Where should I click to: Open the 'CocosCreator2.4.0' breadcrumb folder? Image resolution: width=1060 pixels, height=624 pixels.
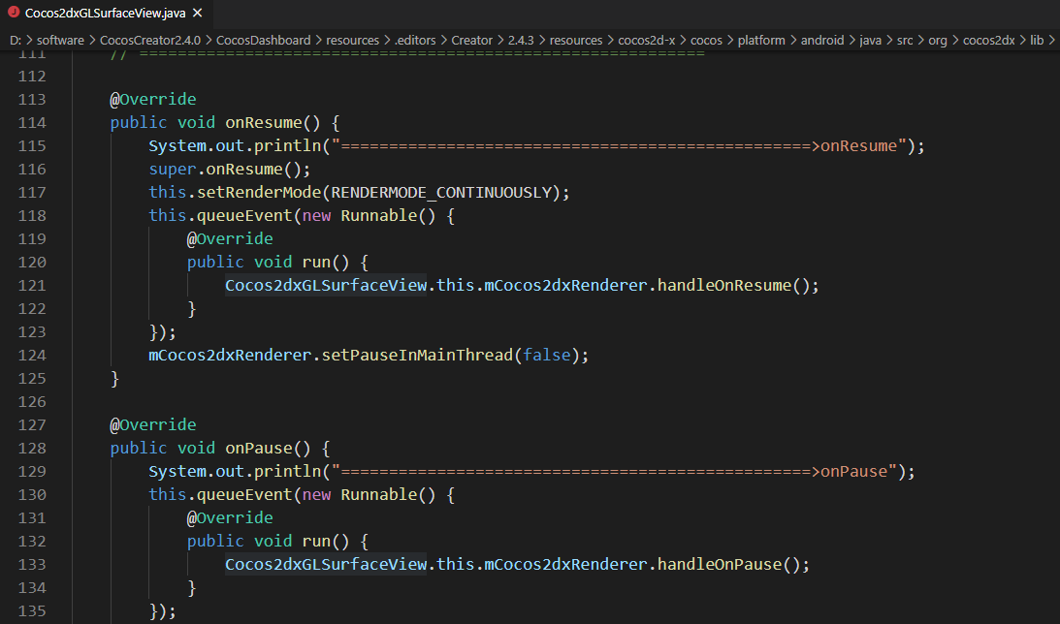click(150, 41)
